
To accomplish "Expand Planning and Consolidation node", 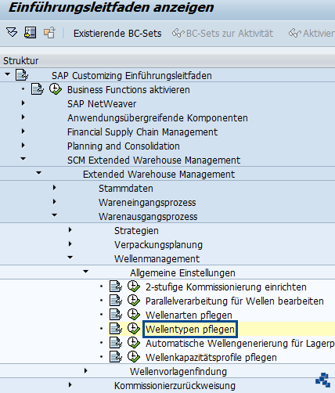I will tap(23, 146).
